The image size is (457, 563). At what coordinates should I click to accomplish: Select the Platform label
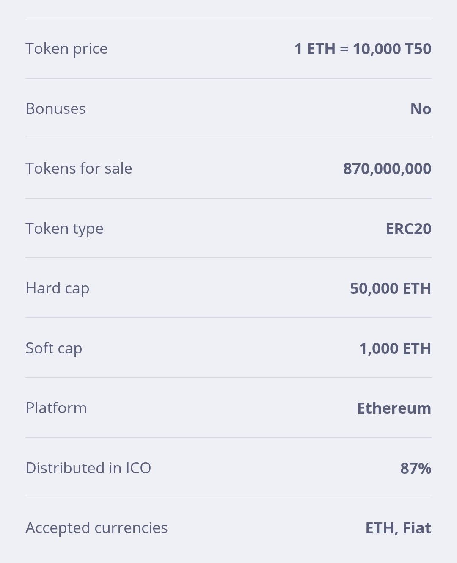tap(56, 408)
